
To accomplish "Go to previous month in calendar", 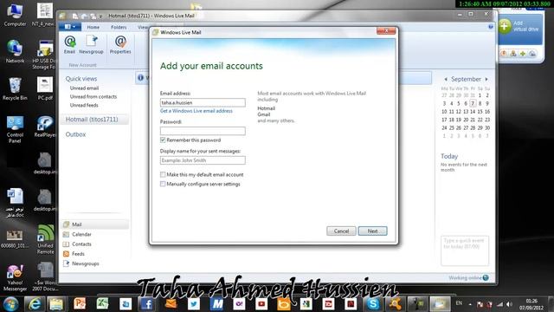I will point(446,79).
